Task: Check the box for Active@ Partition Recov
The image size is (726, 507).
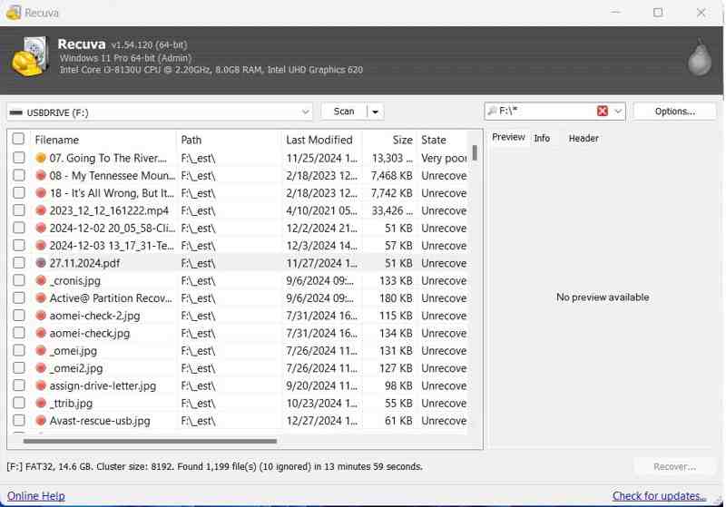Action: [18, 297]
